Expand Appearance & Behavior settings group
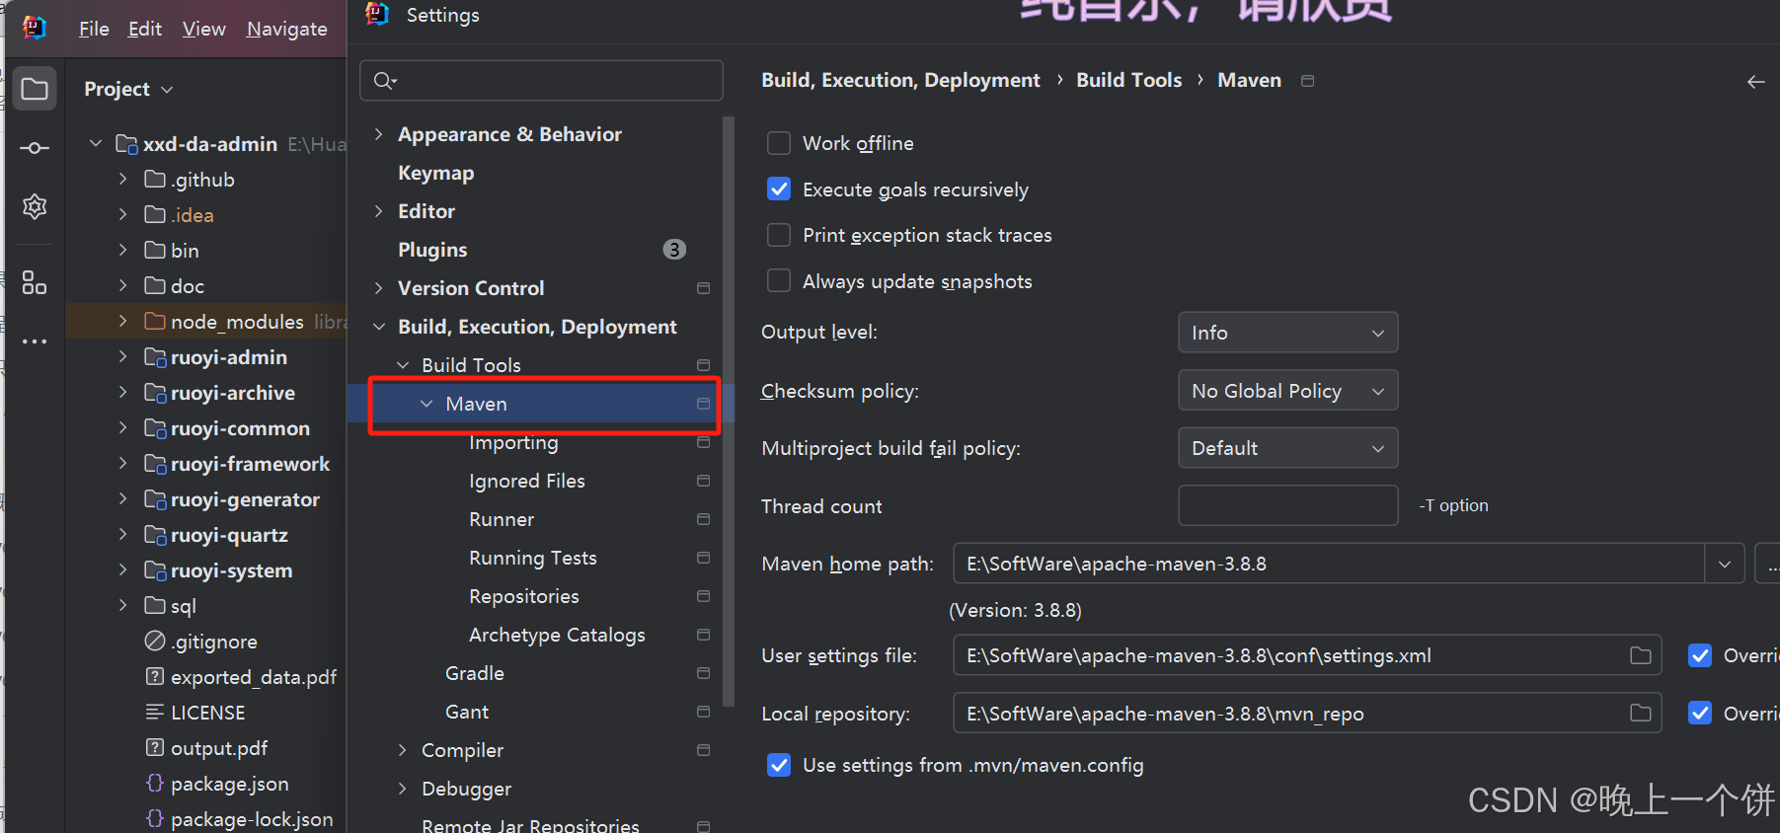The width and height of the screenshot is (1780, 833). click(x=379, y=134)
